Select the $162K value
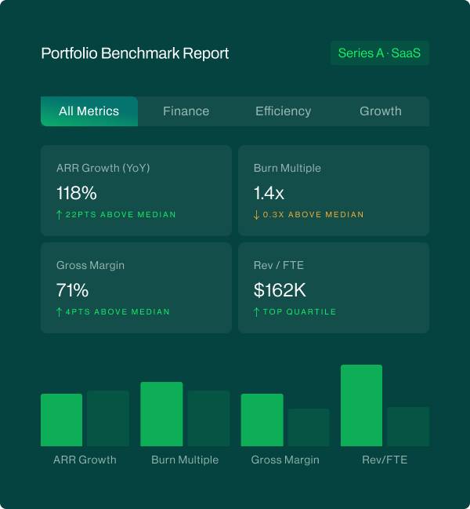Screen dimensions: 470x509 pos(280,290)
